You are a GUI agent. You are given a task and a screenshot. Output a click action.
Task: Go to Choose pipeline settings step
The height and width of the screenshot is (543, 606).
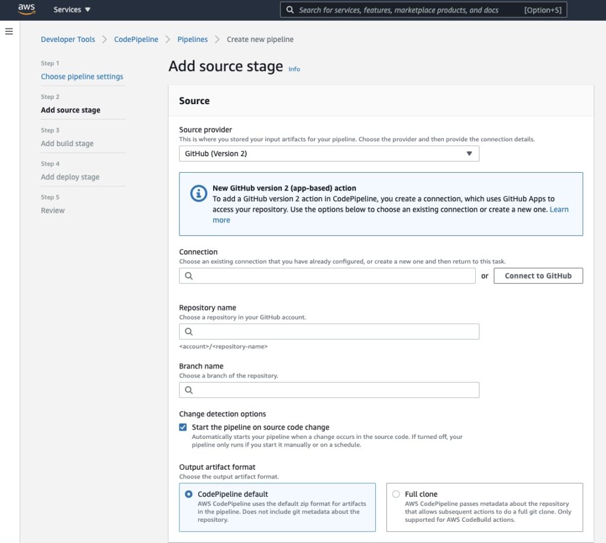tap(82, 76)
